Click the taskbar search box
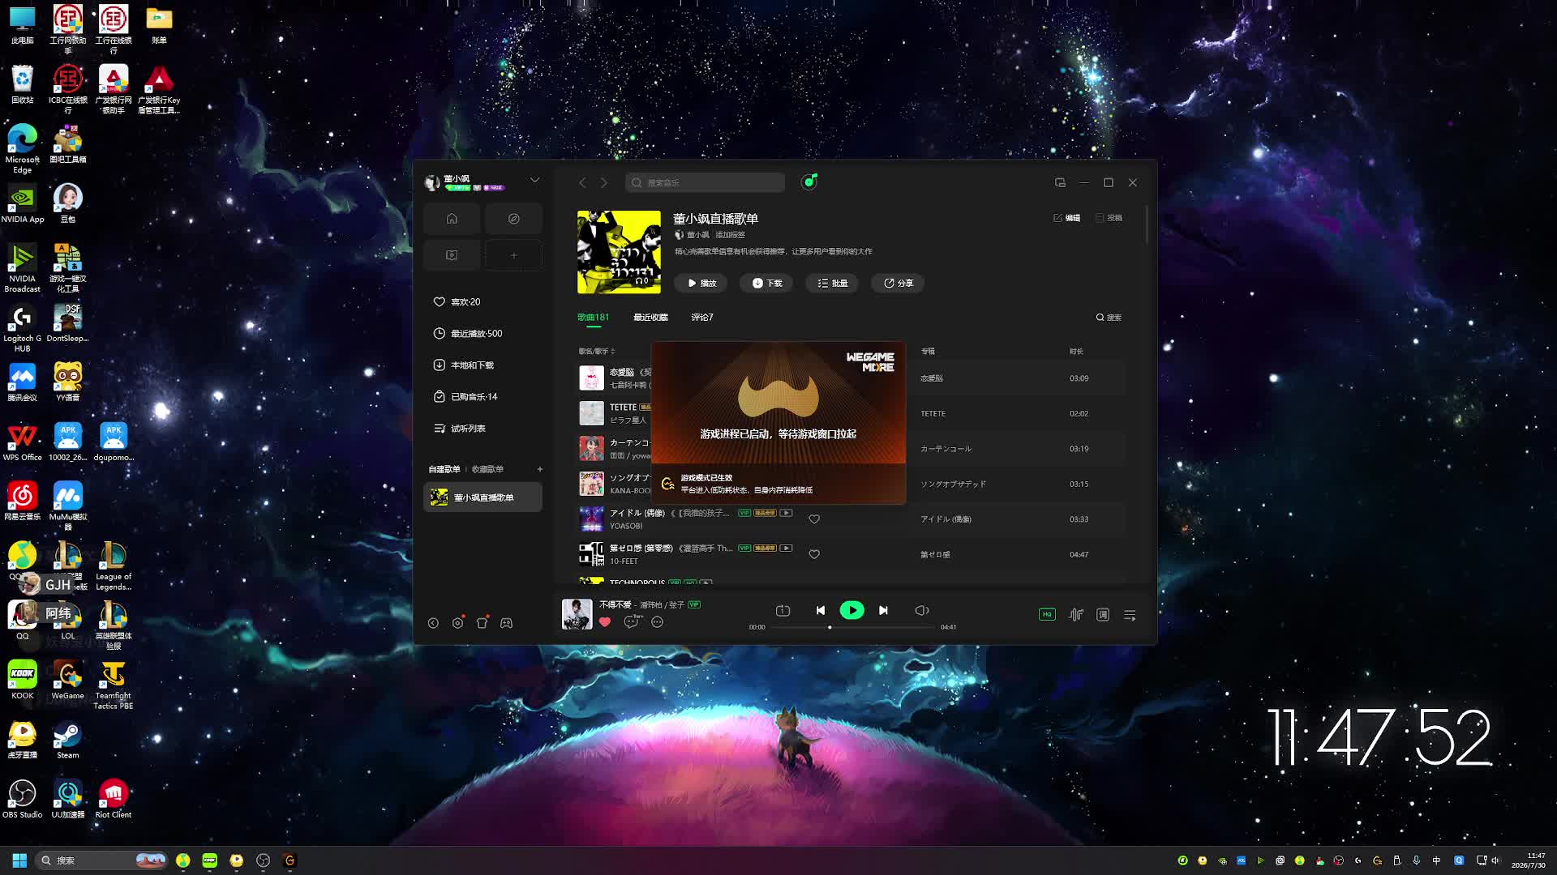 coord(101,860)
